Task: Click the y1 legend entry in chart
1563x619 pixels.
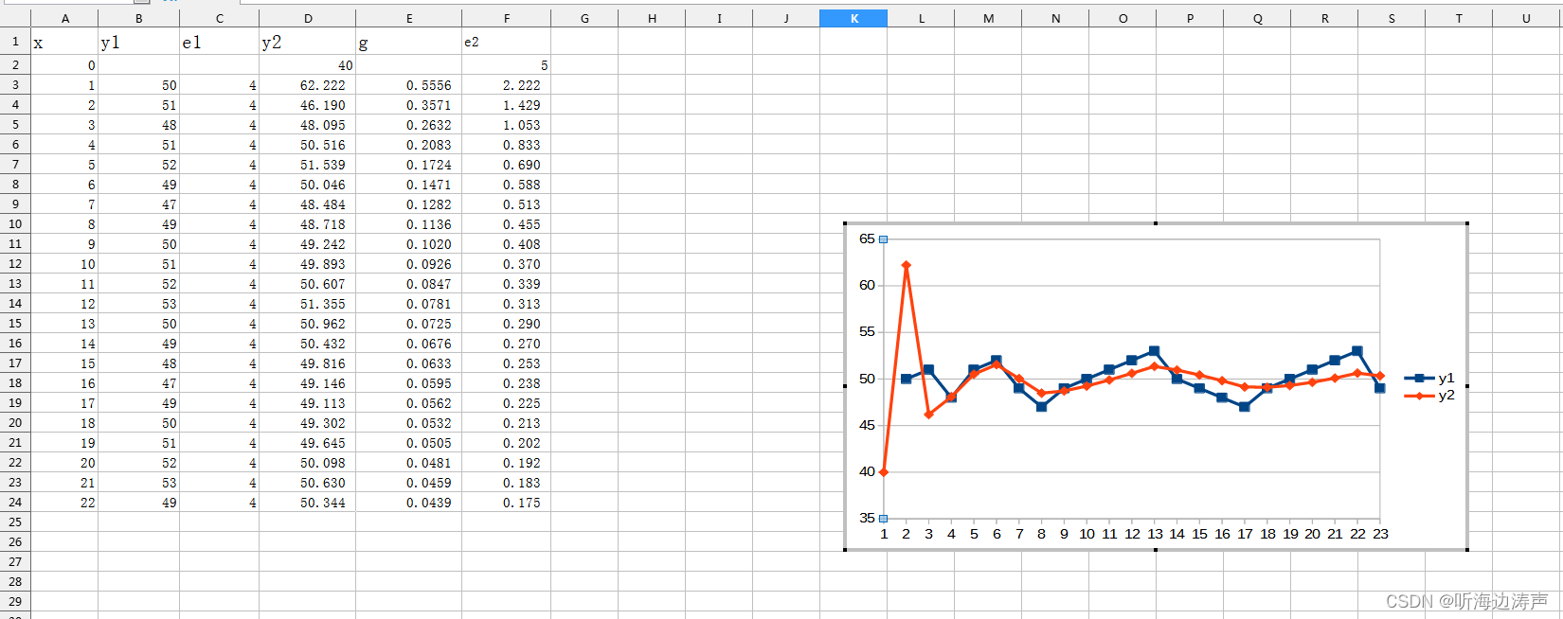Action: pos(1429,378)
